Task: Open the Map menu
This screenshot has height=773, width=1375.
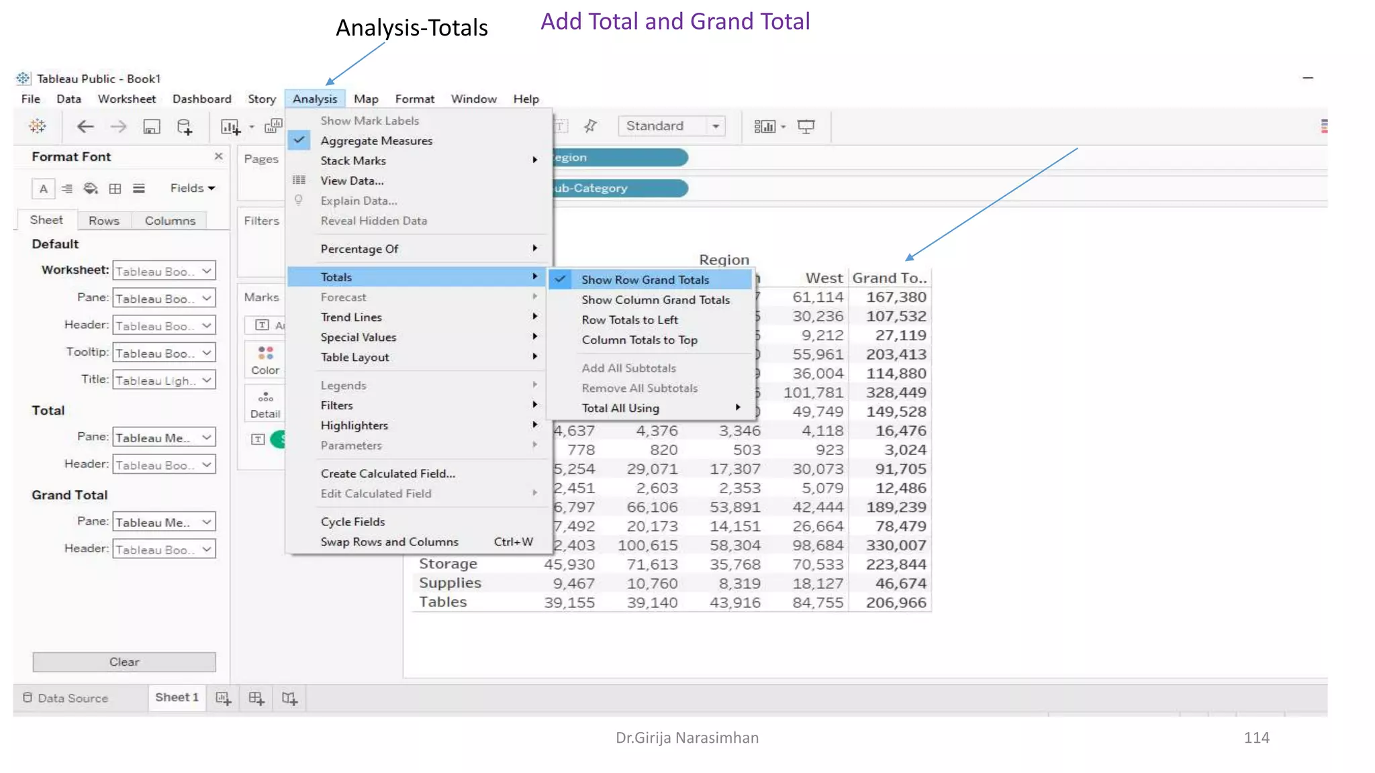Action: (366, 99)
